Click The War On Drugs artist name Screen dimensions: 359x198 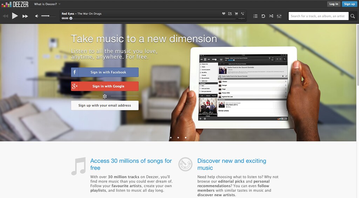89,14
